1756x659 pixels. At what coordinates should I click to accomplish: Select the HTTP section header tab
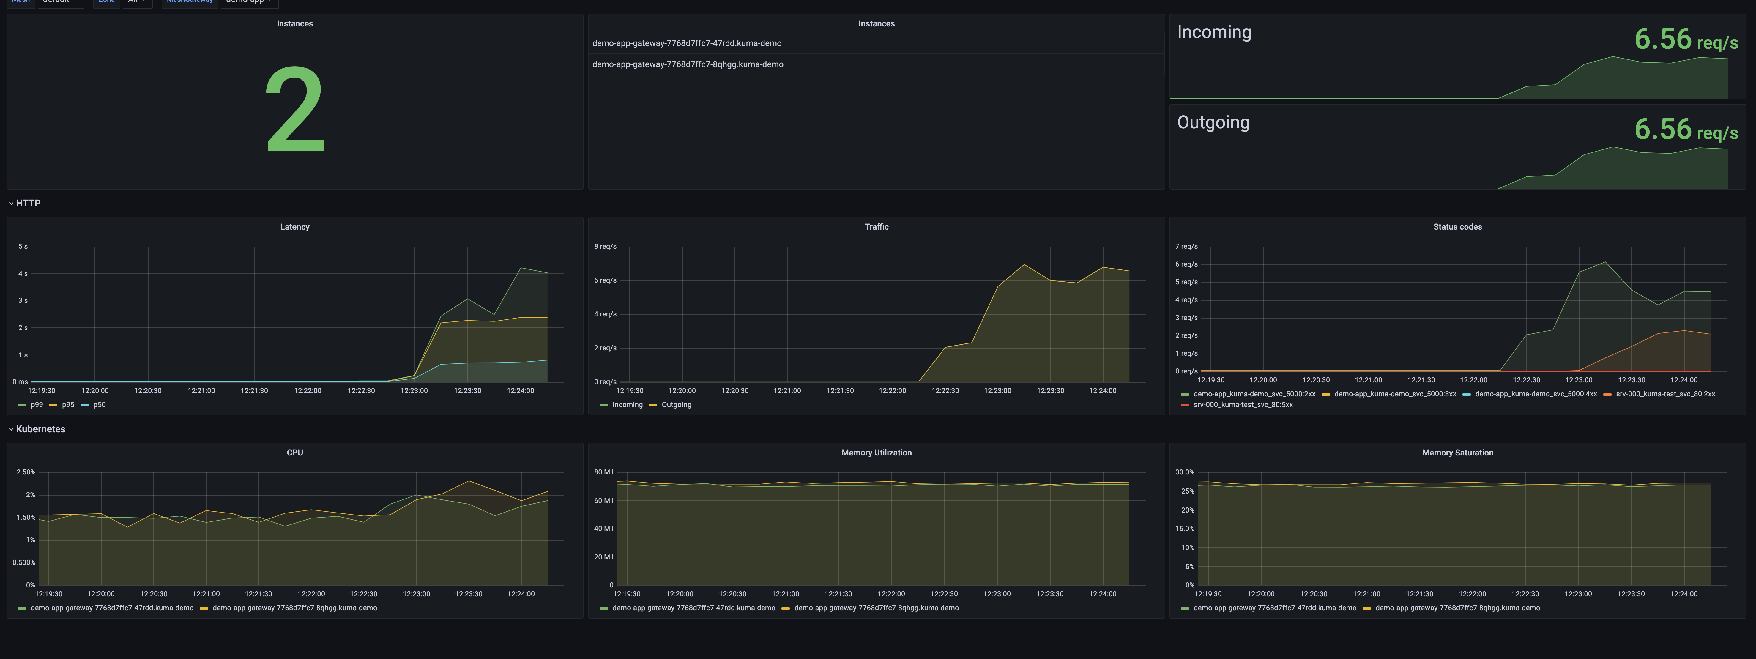pos(28,203)
